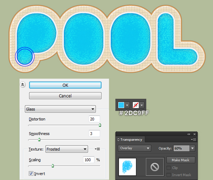
Task: Expand the Opacity percentage dropdown arrow
Action: 192,148
